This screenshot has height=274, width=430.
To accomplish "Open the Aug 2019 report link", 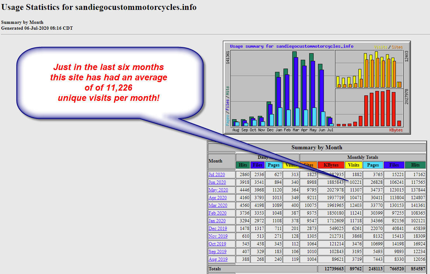I will tap(218, 259).
